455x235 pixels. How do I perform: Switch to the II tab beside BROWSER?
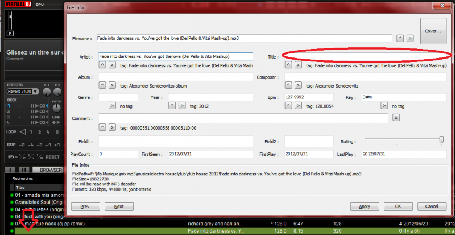(24, 170)
